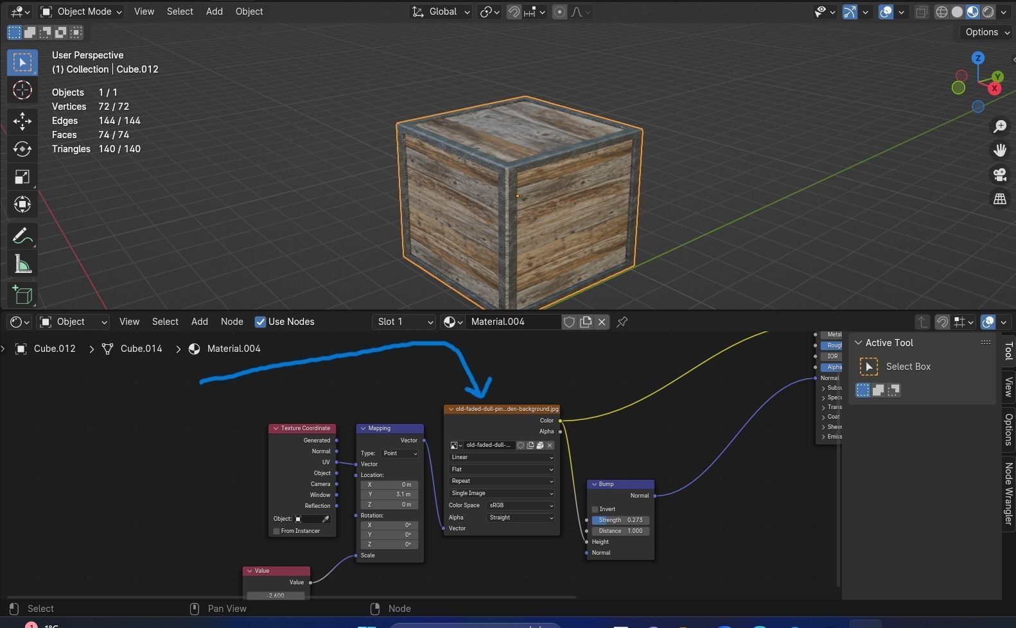Select the Cursor tool in viewport toolbar

coord(22,91)
